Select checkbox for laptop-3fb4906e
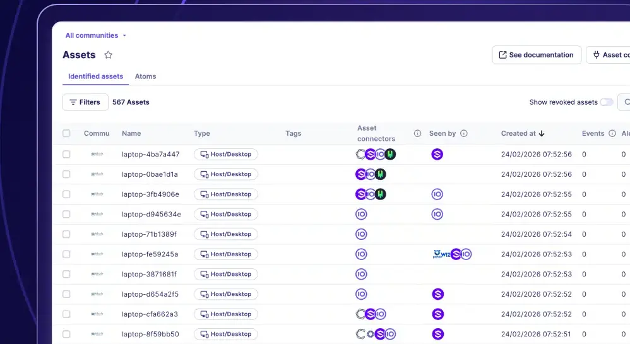The width and height of the screenshot is (630, 344). [66, 194]
